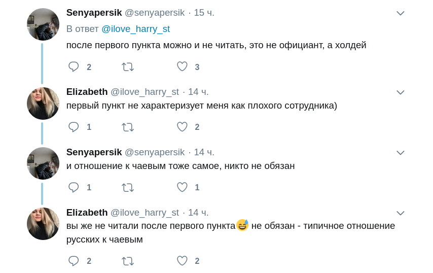
Task: Retweet Senyapersik's tweet "никто не обязан"
Action: [x=128, y=187]
